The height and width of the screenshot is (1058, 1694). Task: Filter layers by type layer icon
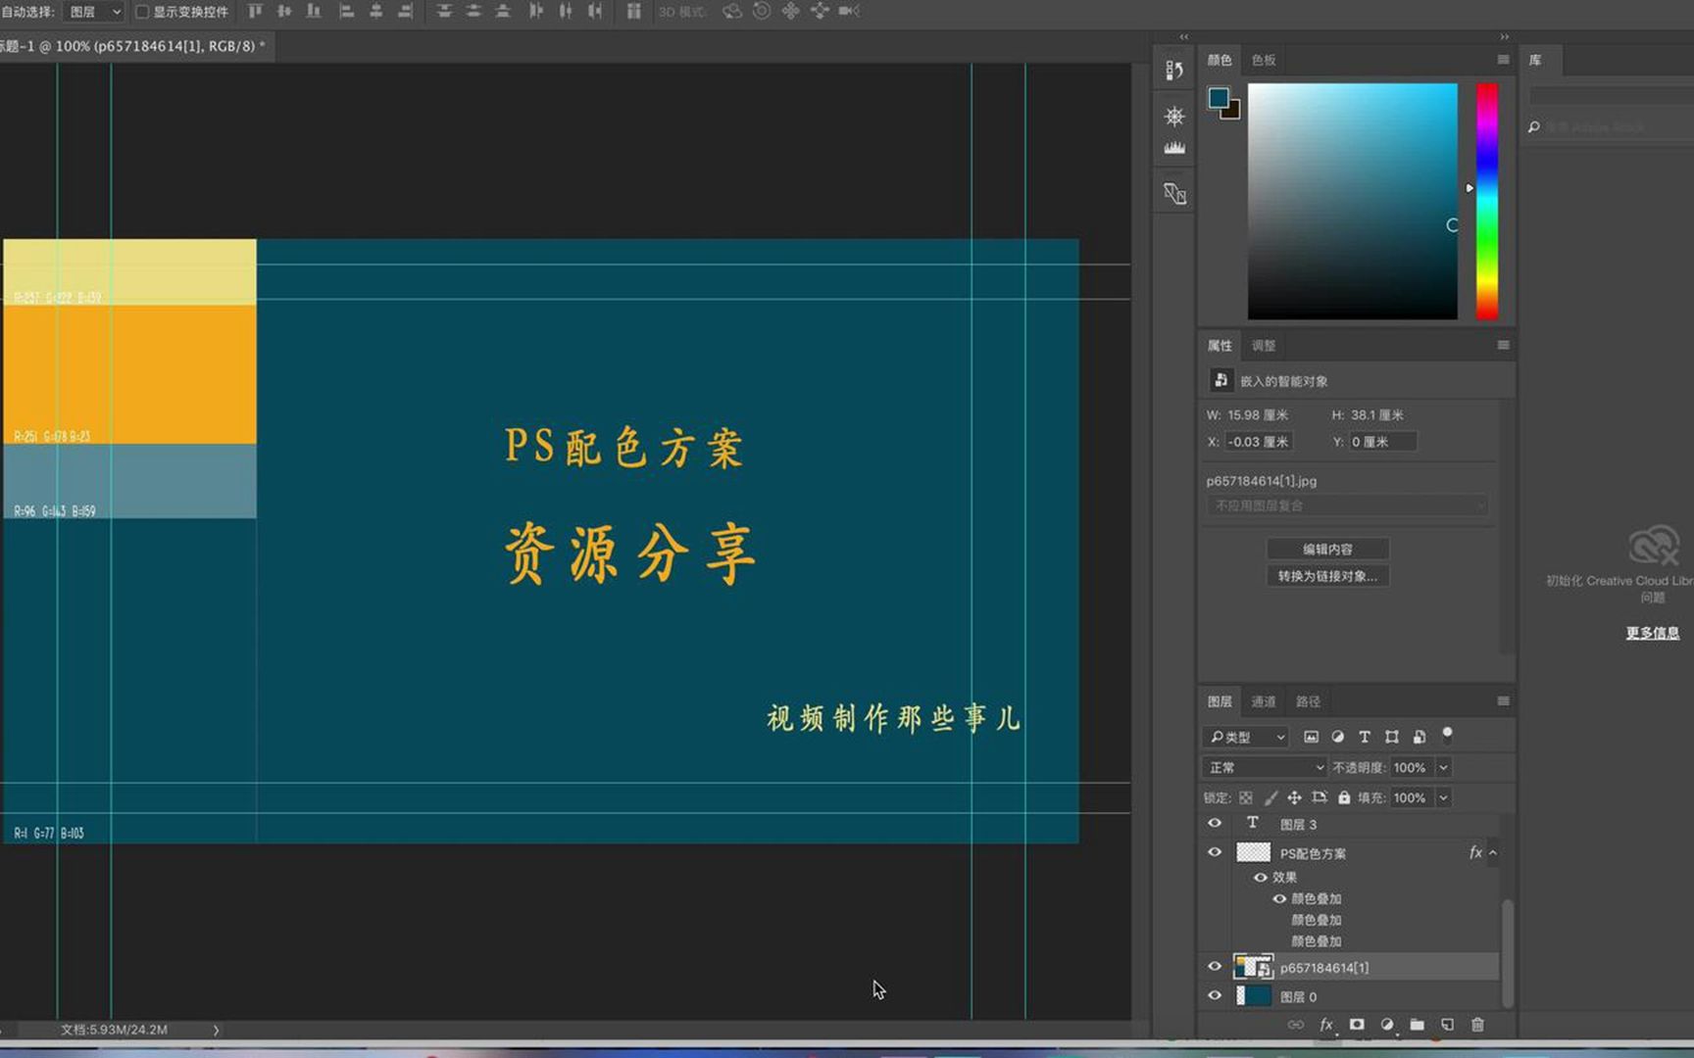tap(1364, 737)
